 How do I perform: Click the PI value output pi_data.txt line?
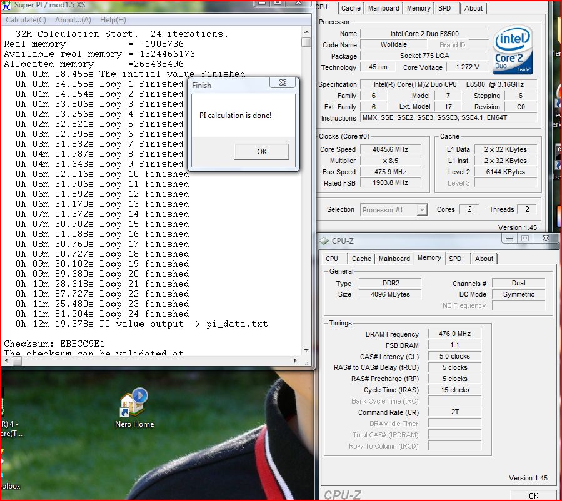(141, 324)
